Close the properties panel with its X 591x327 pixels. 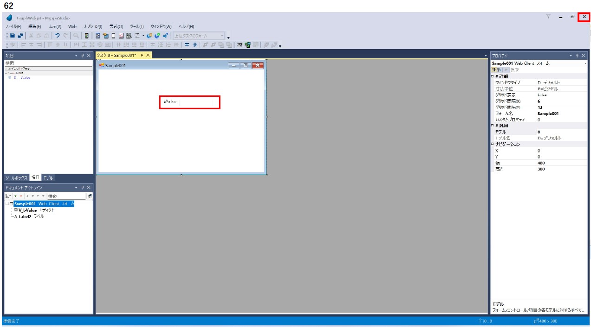(584, 55)
